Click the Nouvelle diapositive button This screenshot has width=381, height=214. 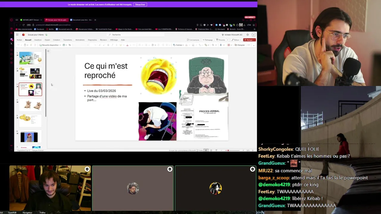(x=49, y=45)
